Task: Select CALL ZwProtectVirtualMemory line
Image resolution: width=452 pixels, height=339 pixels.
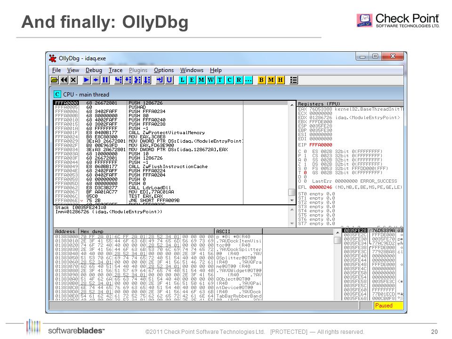Action: coord(170,133)
